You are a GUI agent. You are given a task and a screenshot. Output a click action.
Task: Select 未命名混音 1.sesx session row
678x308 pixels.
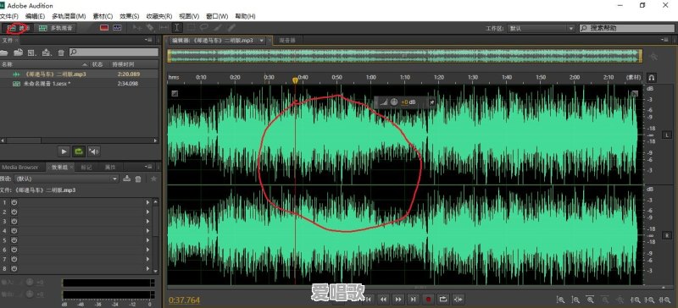[79, 84]
